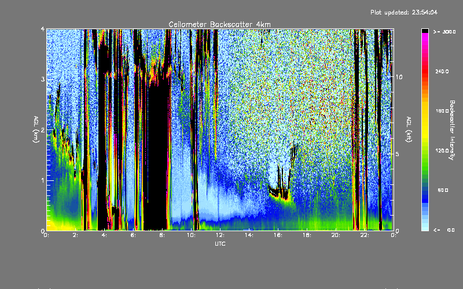This screenshot has height=289, width=463.
Task: Click the "AGL (km)" axis label
Action: point(36,129)
